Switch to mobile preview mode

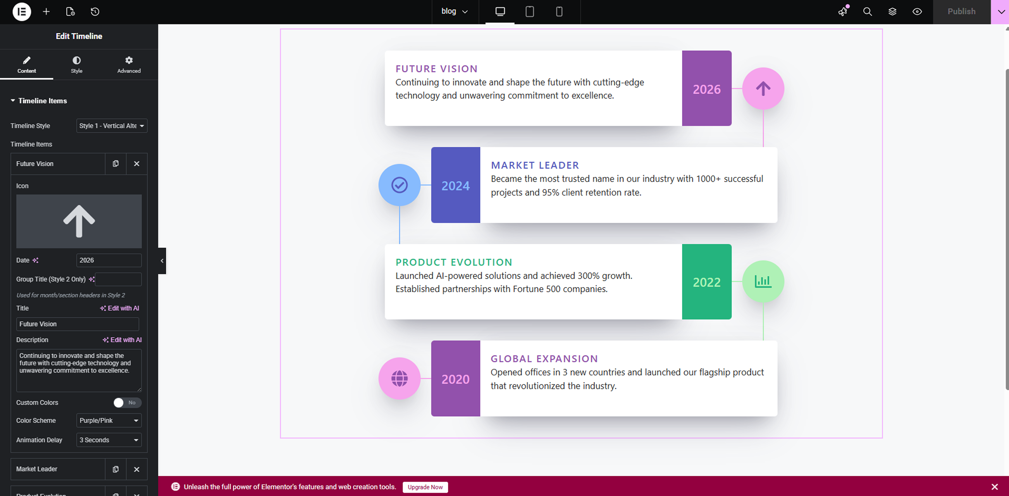point(559,12)
